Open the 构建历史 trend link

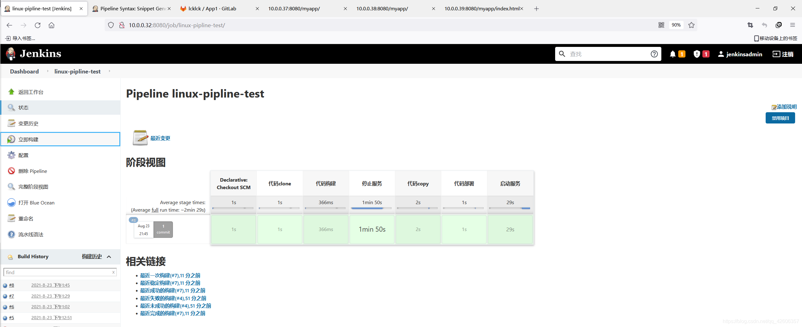pos(92,256)
